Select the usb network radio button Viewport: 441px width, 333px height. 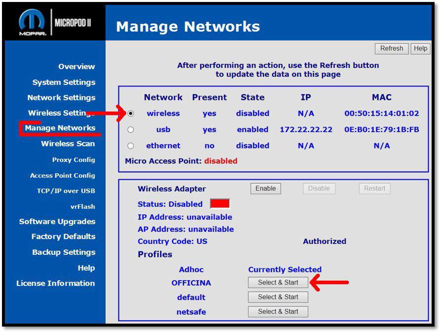point(131,129)
